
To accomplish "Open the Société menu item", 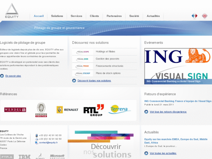I will (134, 16).
